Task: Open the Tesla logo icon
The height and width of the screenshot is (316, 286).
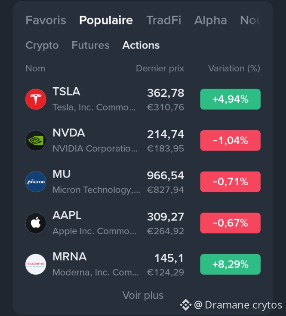Action: pyautogui.click(x=36, y=99)
